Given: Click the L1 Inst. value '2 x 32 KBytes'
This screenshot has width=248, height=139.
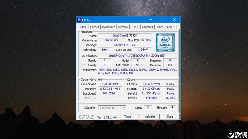Looking at the screenshot, I should click(x=151, y=89).
